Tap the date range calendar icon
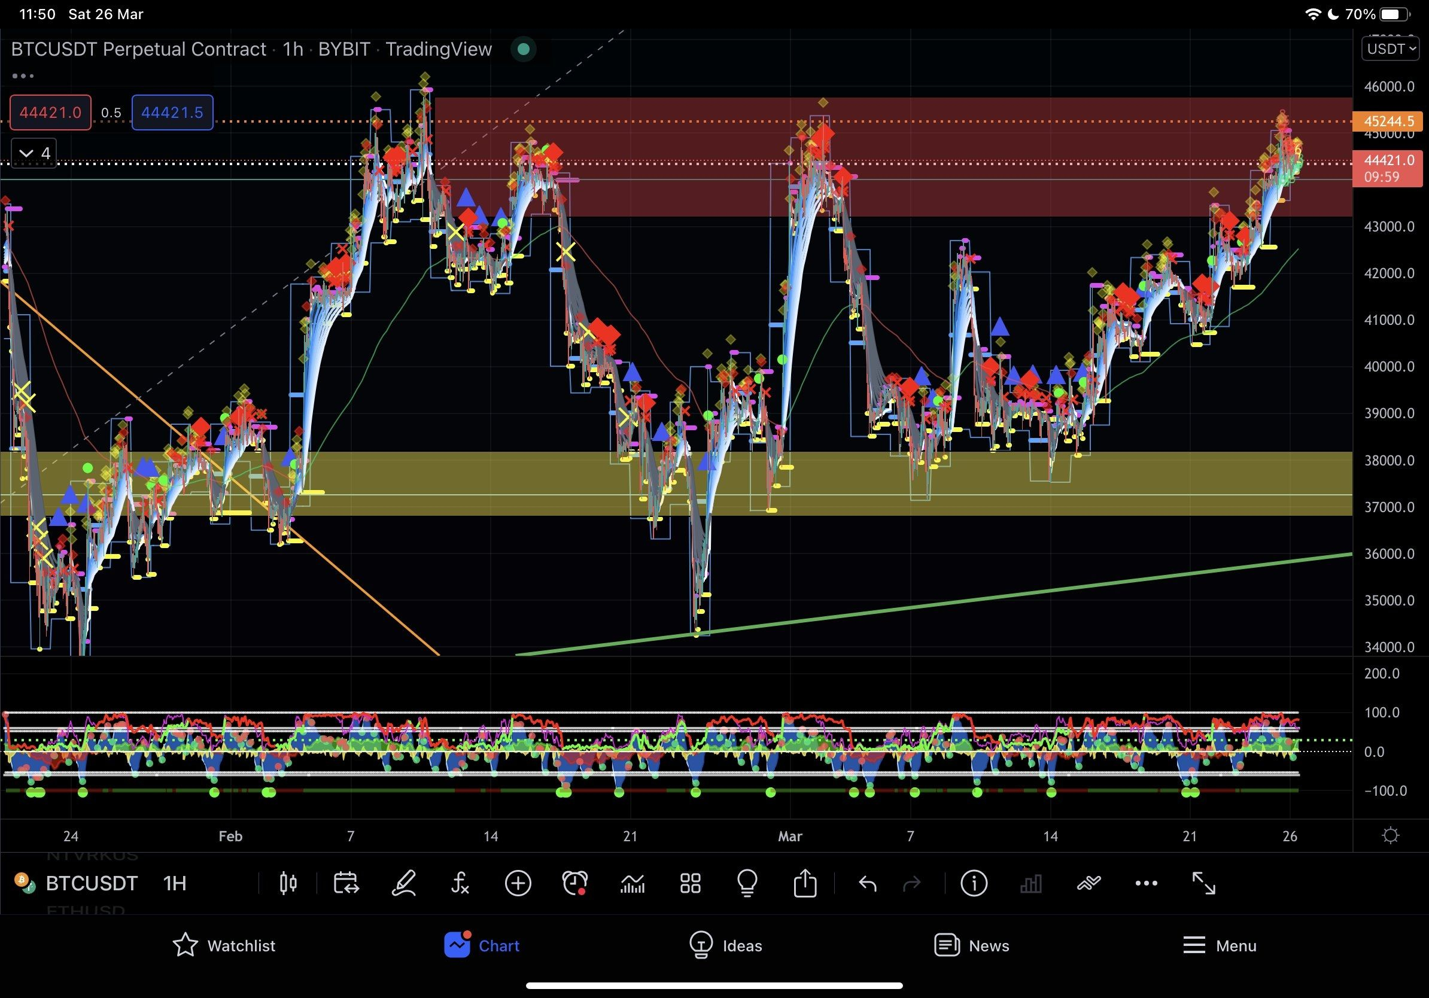The width and height of the screenshot is (1429, 998). pyautogui.click(x=345, y=884)
